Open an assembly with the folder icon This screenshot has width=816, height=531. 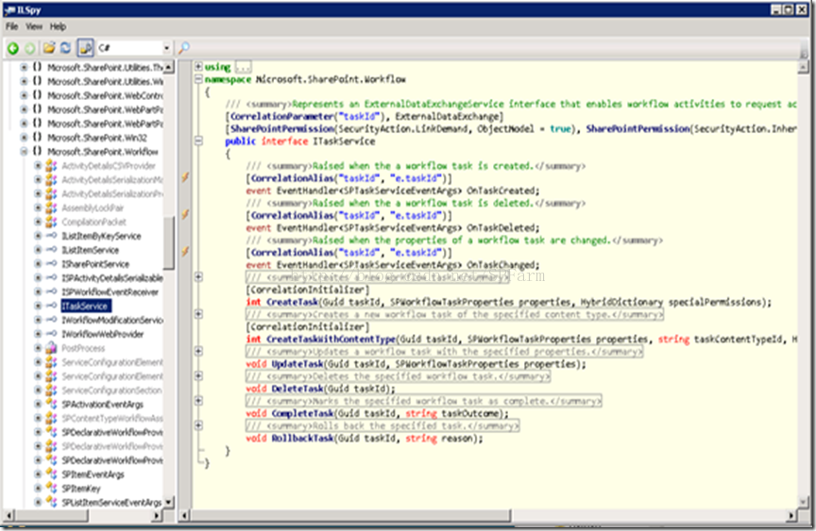[49, 48]
